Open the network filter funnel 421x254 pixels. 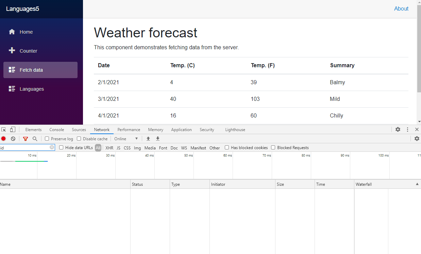click(x=26, y=139)
